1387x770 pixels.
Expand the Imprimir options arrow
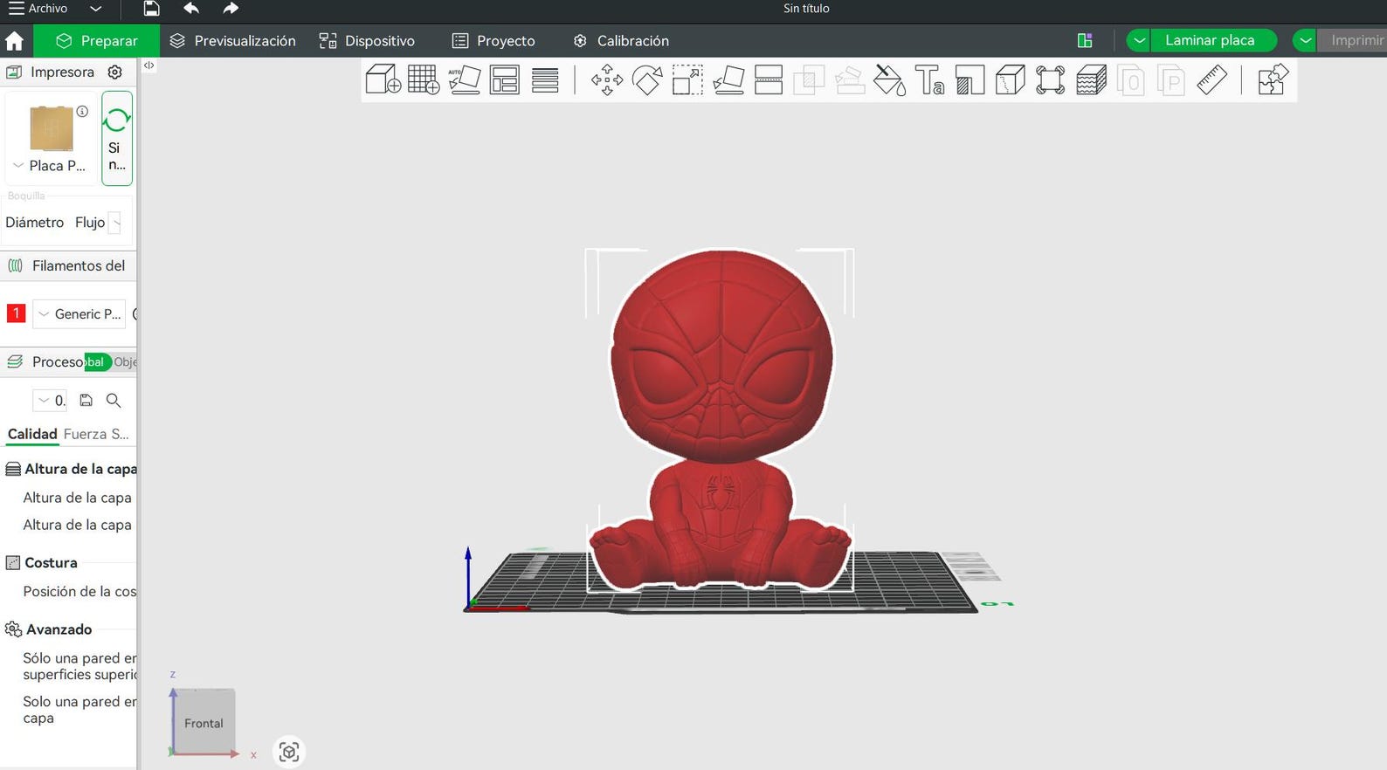coord(1305,41)
